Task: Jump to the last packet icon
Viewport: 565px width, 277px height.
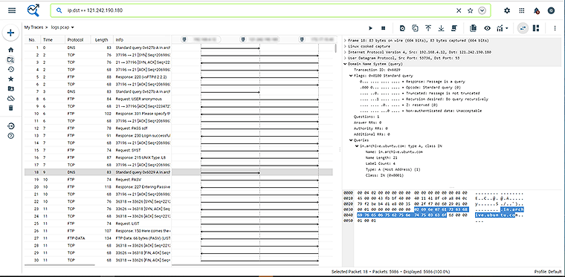Action: [x=441, y=28]
